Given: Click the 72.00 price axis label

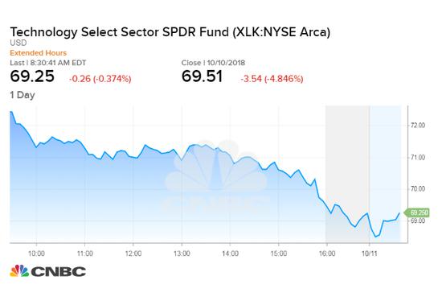Looking at the screenshot, I should [418, 126].
